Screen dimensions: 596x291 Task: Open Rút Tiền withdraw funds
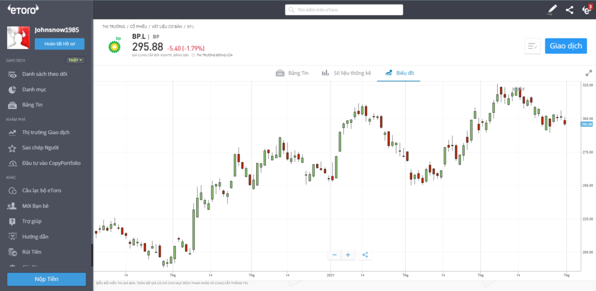click(32, 252)
